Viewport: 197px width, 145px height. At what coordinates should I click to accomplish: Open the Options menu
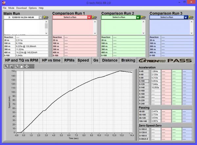click(33, 8)
